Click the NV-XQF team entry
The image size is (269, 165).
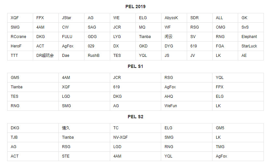coord(121,137)
